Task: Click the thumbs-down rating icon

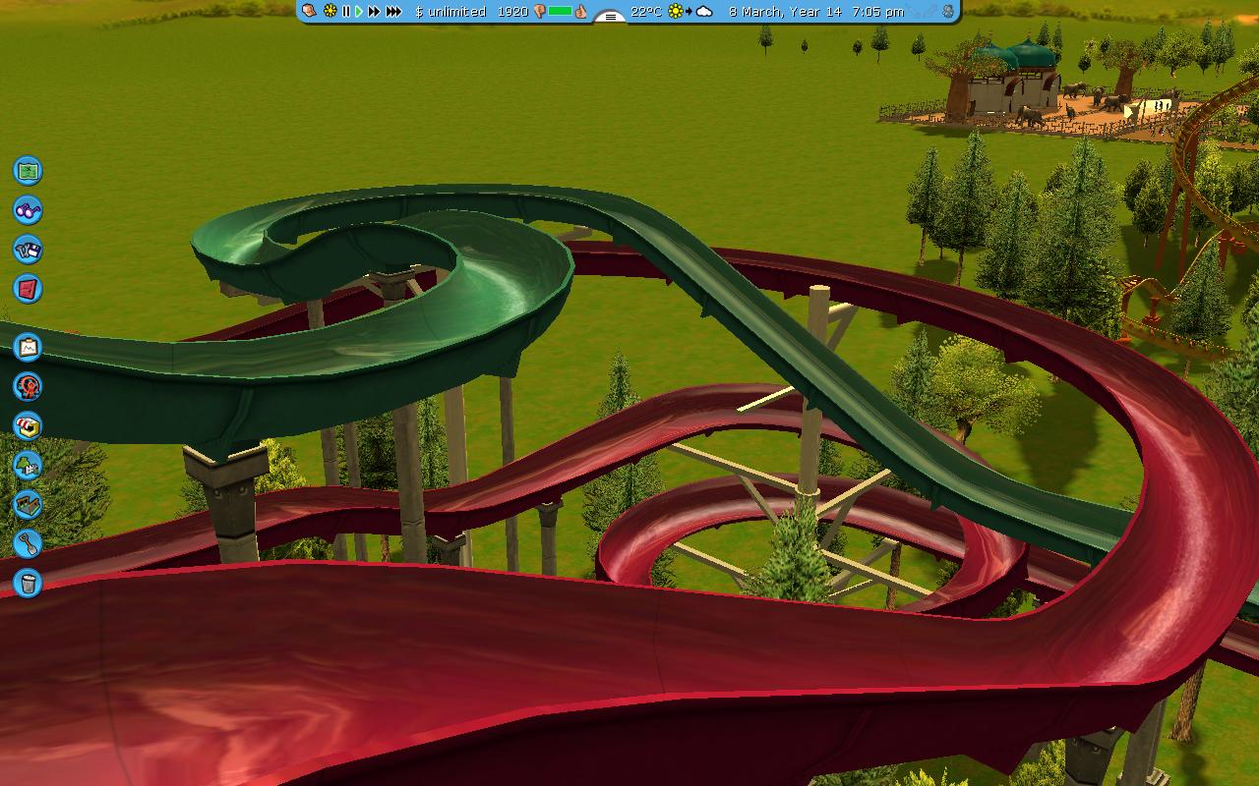Action: [539, 12]
